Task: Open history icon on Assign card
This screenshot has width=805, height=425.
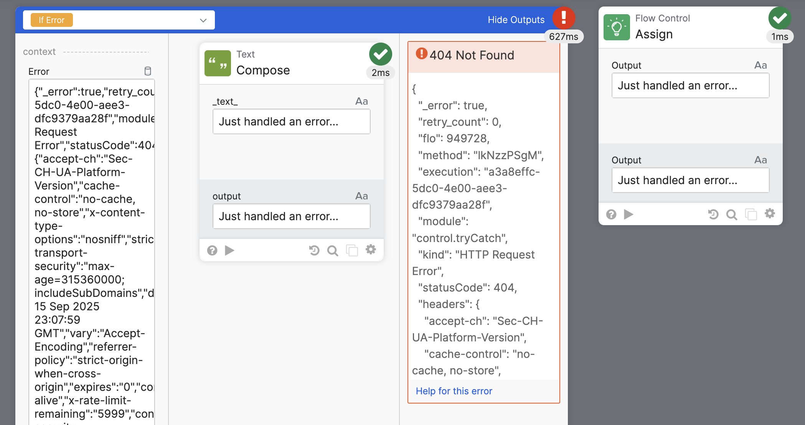Action: pyautogui.click(x=713, y=214)
